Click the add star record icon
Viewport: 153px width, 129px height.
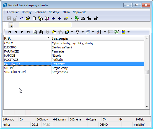(54, 32)
